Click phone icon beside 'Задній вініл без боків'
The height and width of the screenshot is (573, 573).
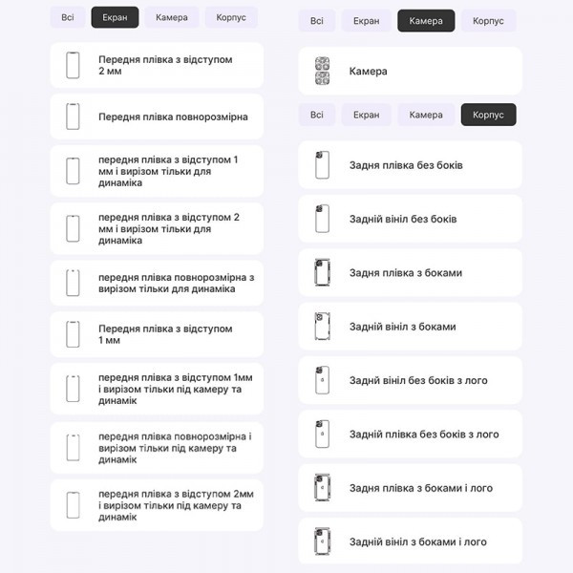coord(323,219)
